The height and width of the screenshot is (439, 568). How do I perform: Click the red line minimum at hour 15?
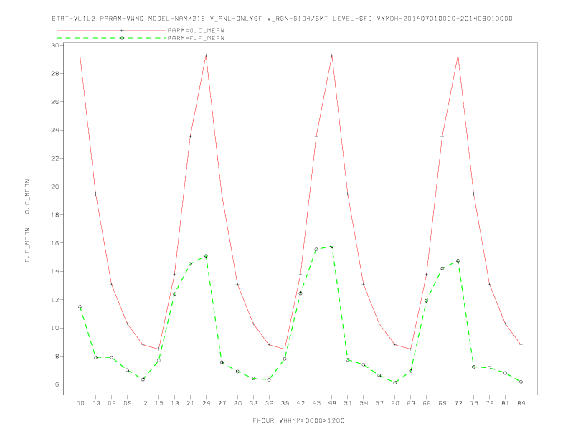click(158, 349)
